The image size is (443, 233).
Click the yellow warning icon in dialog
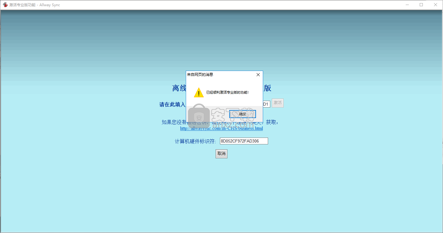[x=199, y=92]
